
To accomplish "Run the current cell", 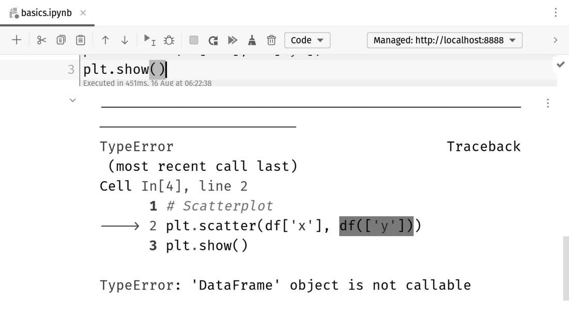I will tap(149, 40).
